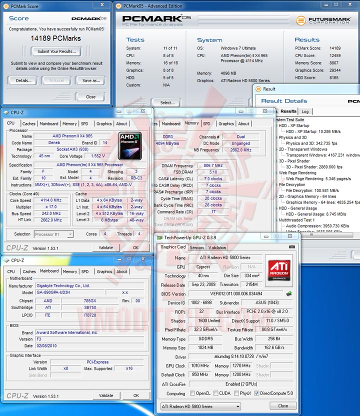The height and width of the screenshot is (416, 360).
Task: Click the PCMark05 title bar icon
Action: 118,6
